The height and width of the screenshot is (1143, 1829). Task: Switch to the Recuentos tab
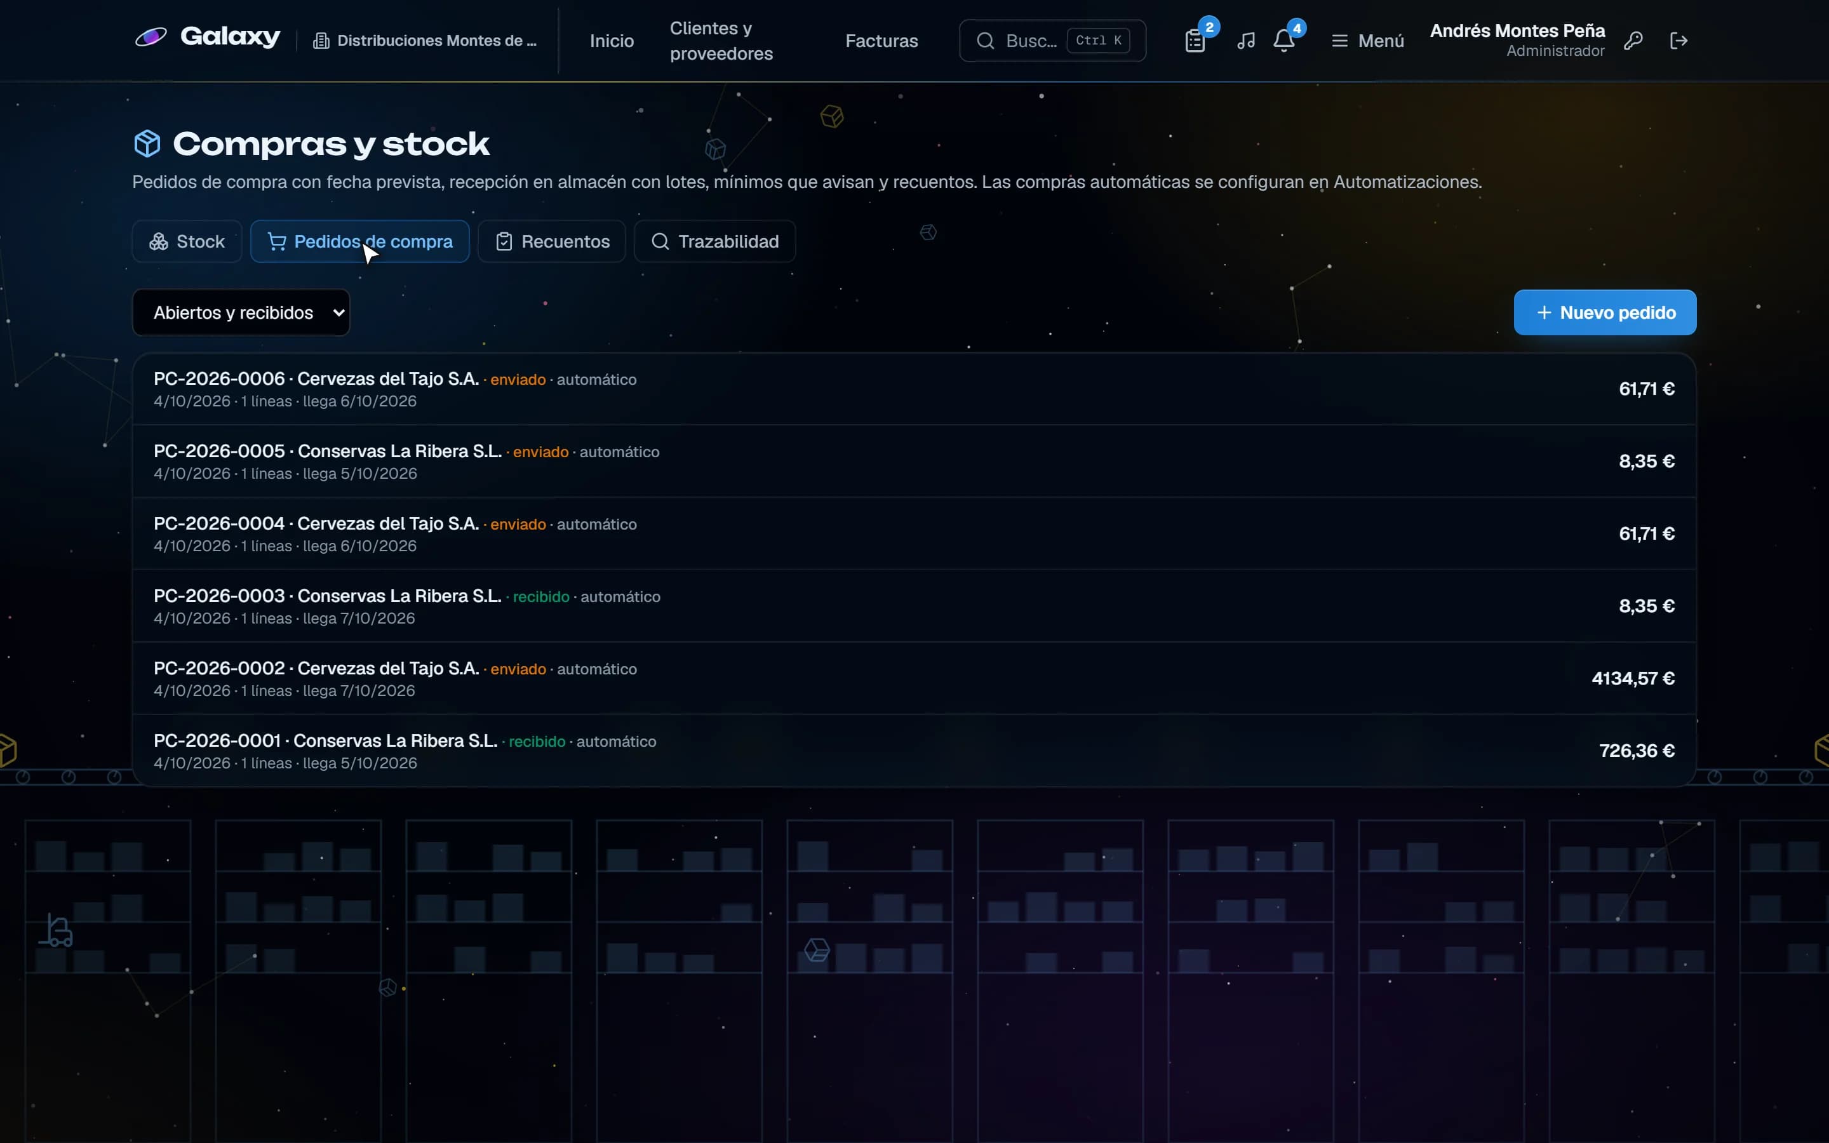pos(552,242)
